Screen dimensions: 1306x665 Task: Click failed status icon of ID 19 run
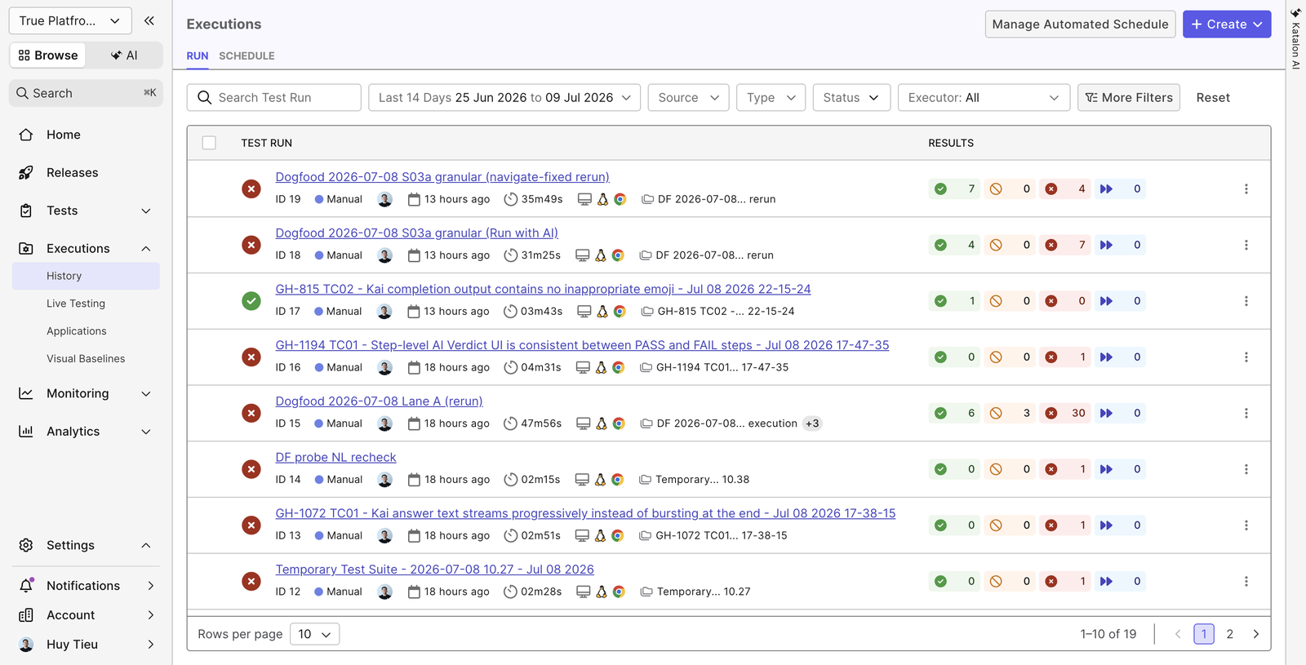pos(251,188)
